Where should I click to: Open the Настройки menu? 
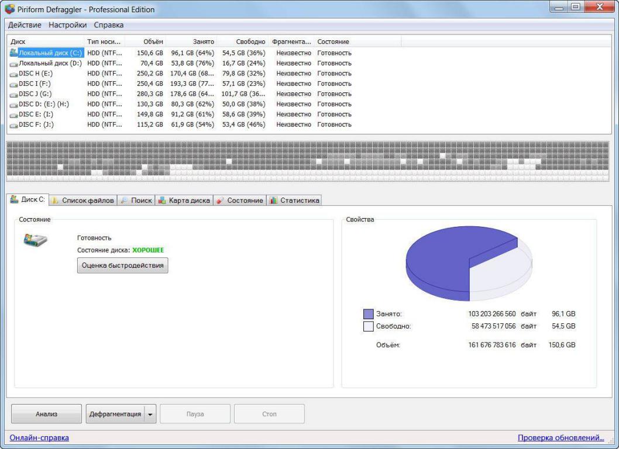67,25
